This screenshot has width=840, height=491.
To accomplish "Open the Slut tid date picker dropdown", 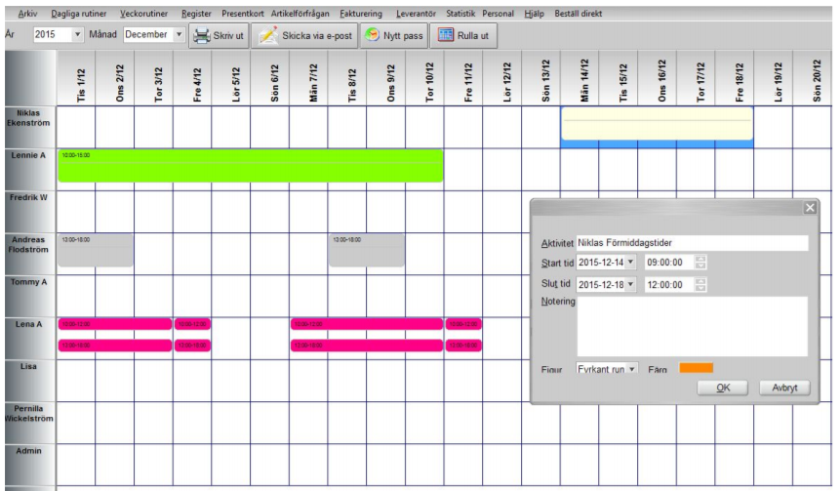I will click(x=630, y=284).
